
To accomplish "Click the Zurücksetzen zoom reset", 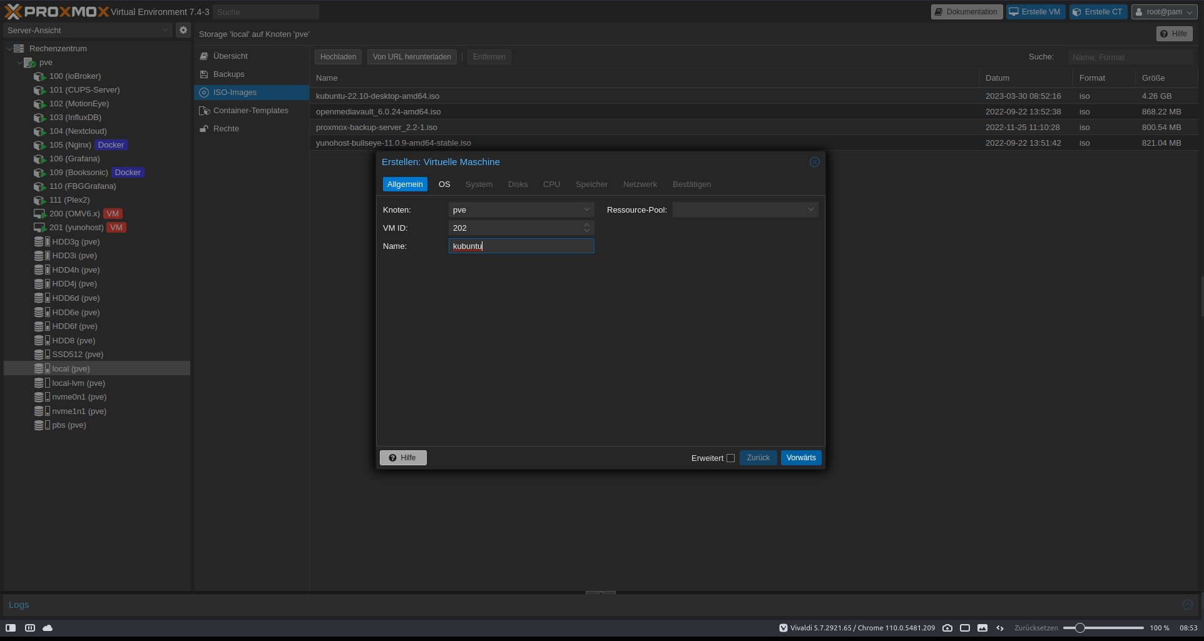I will coord(1036,628).
